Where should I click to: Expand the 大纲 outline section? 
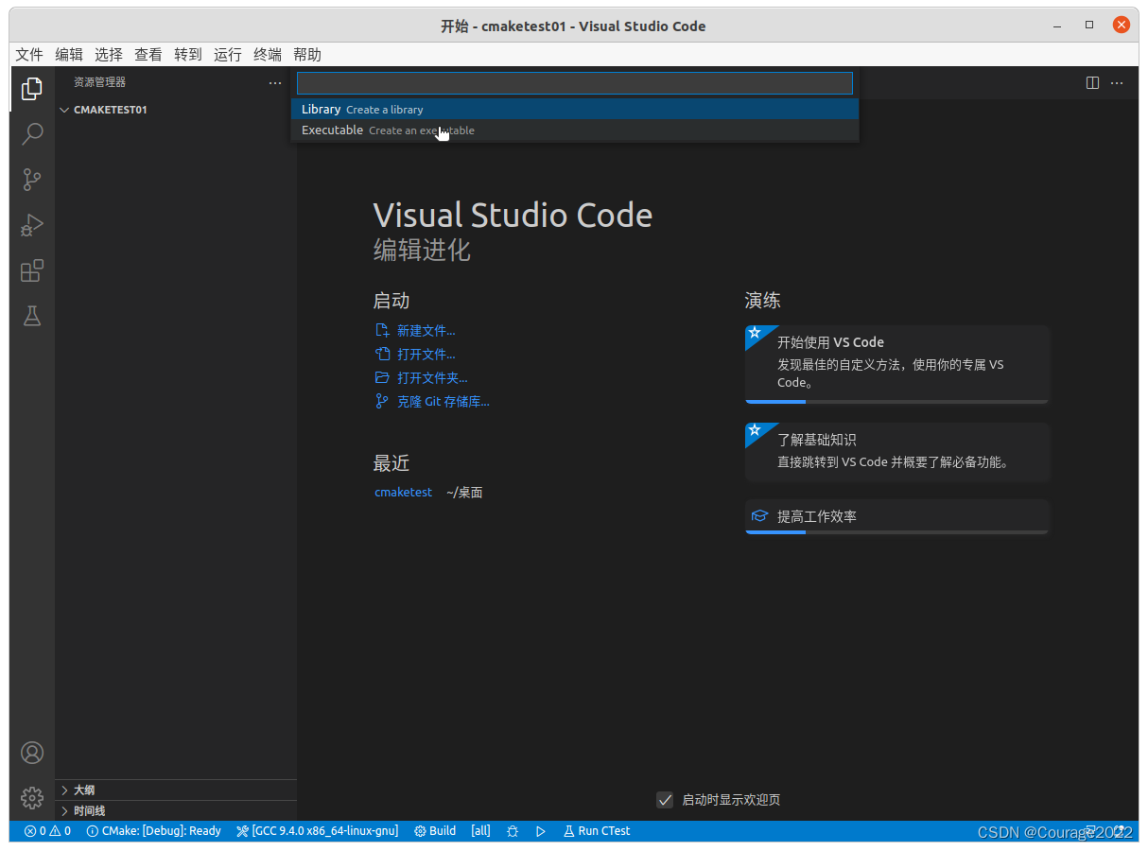point(175,790)
